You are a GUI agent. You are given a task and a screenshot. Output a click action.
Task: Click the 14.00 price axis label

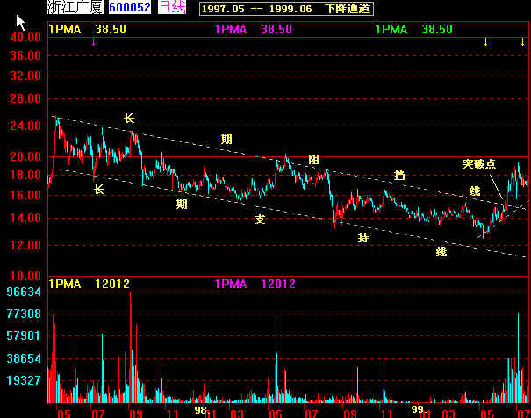click(25, 218)
